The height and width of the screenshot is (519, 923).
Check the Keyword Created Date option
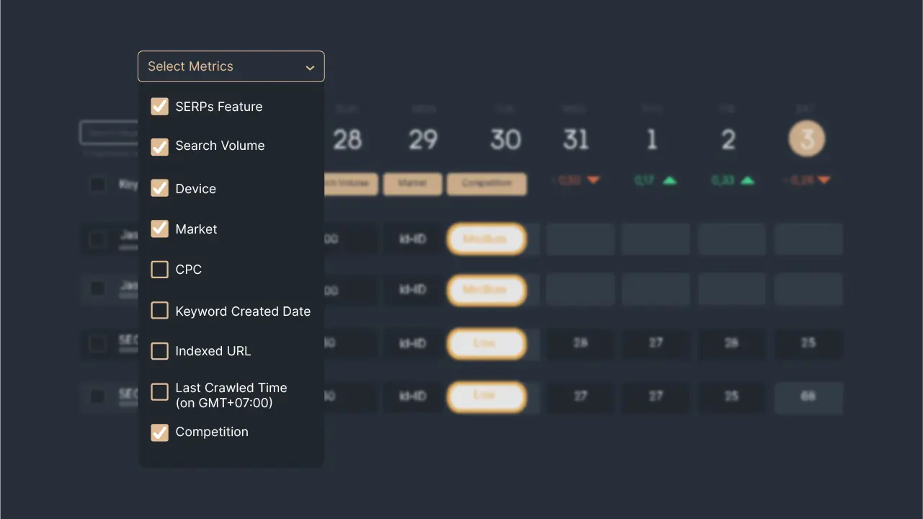(x=159, y=310)
